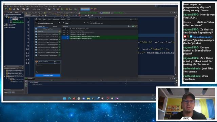Expand the Libraries tree node
This screenshot has width=217, height=122.
(x=4, y=26)
